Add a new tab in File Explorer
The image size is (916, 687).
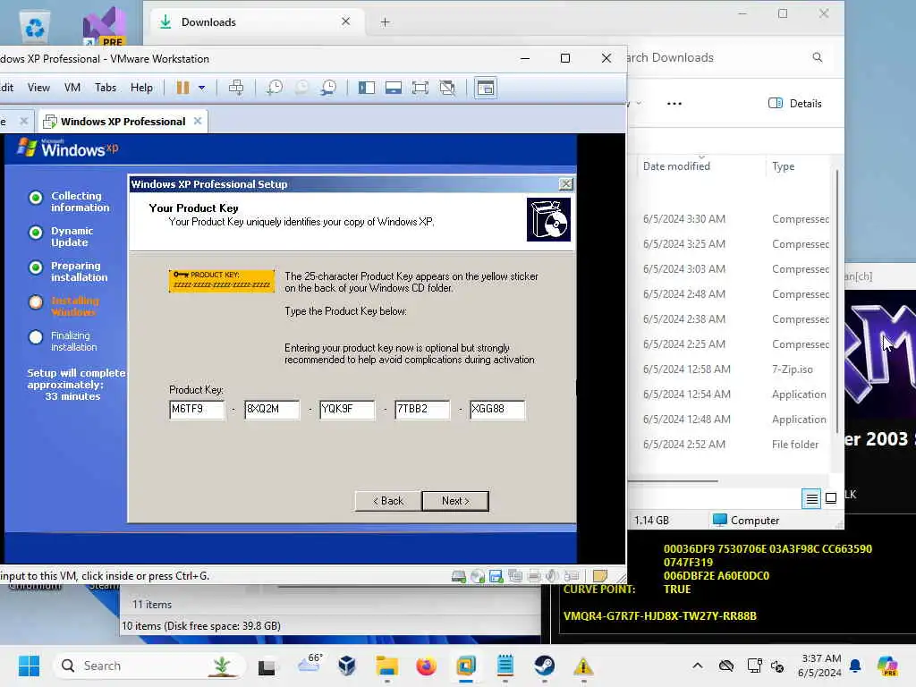tap(385, 22)
